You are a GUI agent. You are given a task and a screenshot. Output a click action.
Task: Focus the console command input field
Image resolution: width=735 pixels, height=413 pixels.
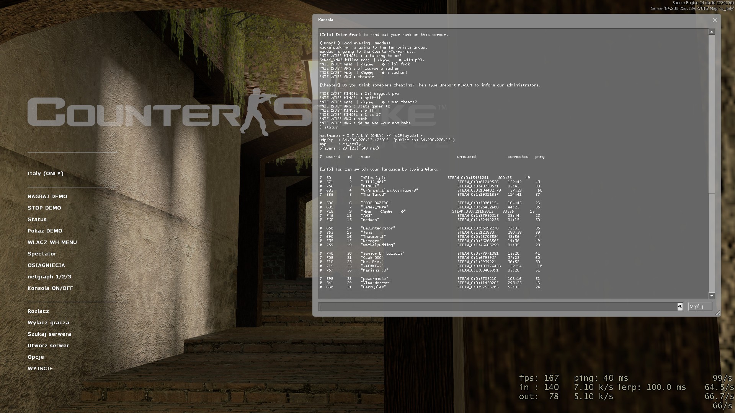[x=498, y=307]
